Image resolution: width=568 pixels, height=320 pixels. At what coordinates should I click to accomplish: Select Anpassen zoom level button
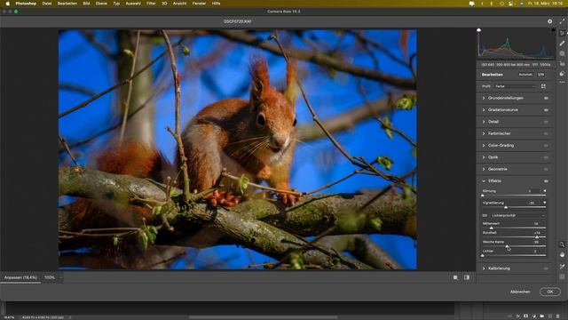[20, 277]
